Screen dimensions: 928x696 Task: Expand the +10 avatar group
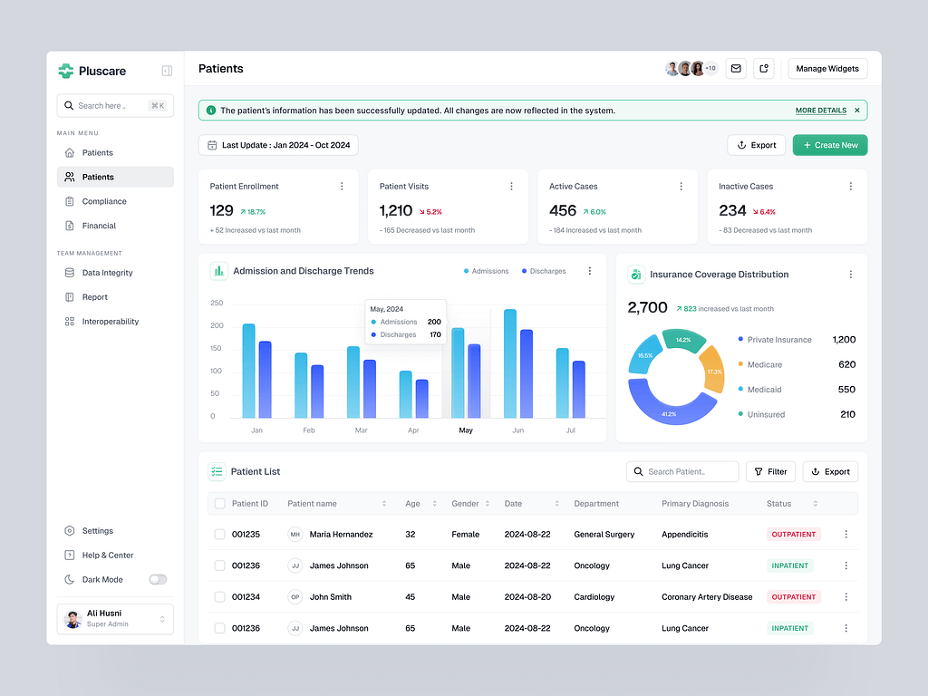tap(709, 68)
